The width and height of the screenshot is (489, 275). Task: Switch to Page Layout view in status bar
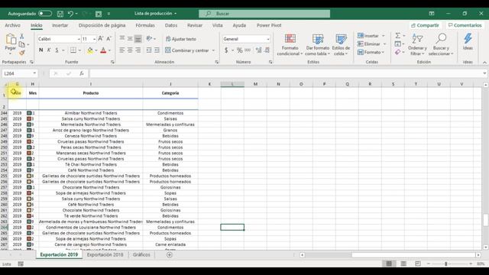coord(403,264)
